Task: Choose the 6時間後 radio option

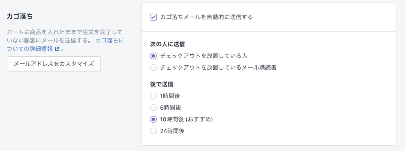Action: click(153, 107)
